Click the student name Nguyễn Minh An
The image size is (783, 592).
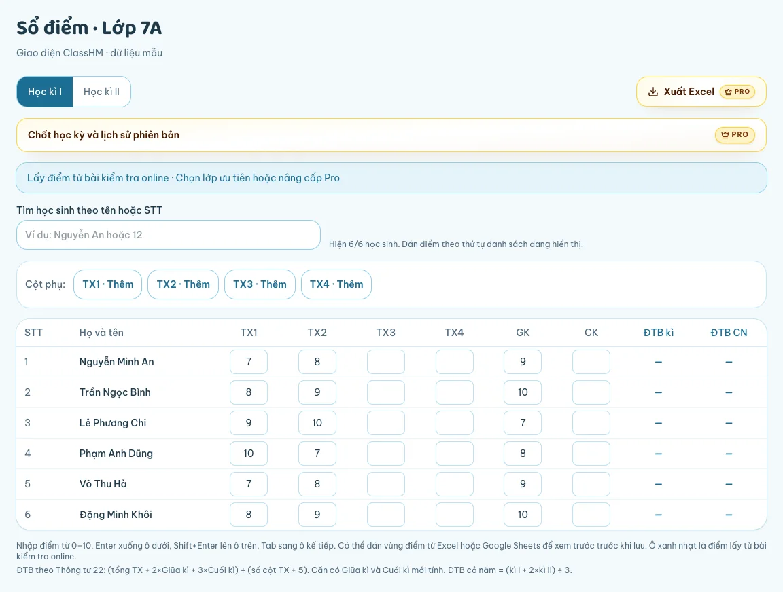pos(116,362)
